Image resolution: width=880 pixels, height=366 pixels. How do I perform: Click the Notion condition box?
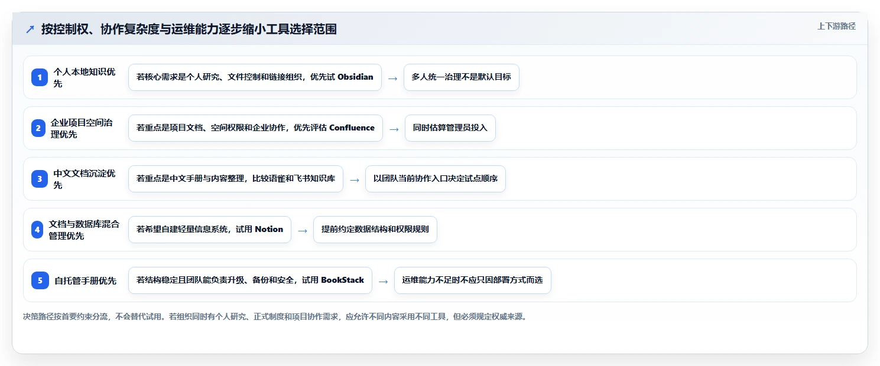pos(210,230)
